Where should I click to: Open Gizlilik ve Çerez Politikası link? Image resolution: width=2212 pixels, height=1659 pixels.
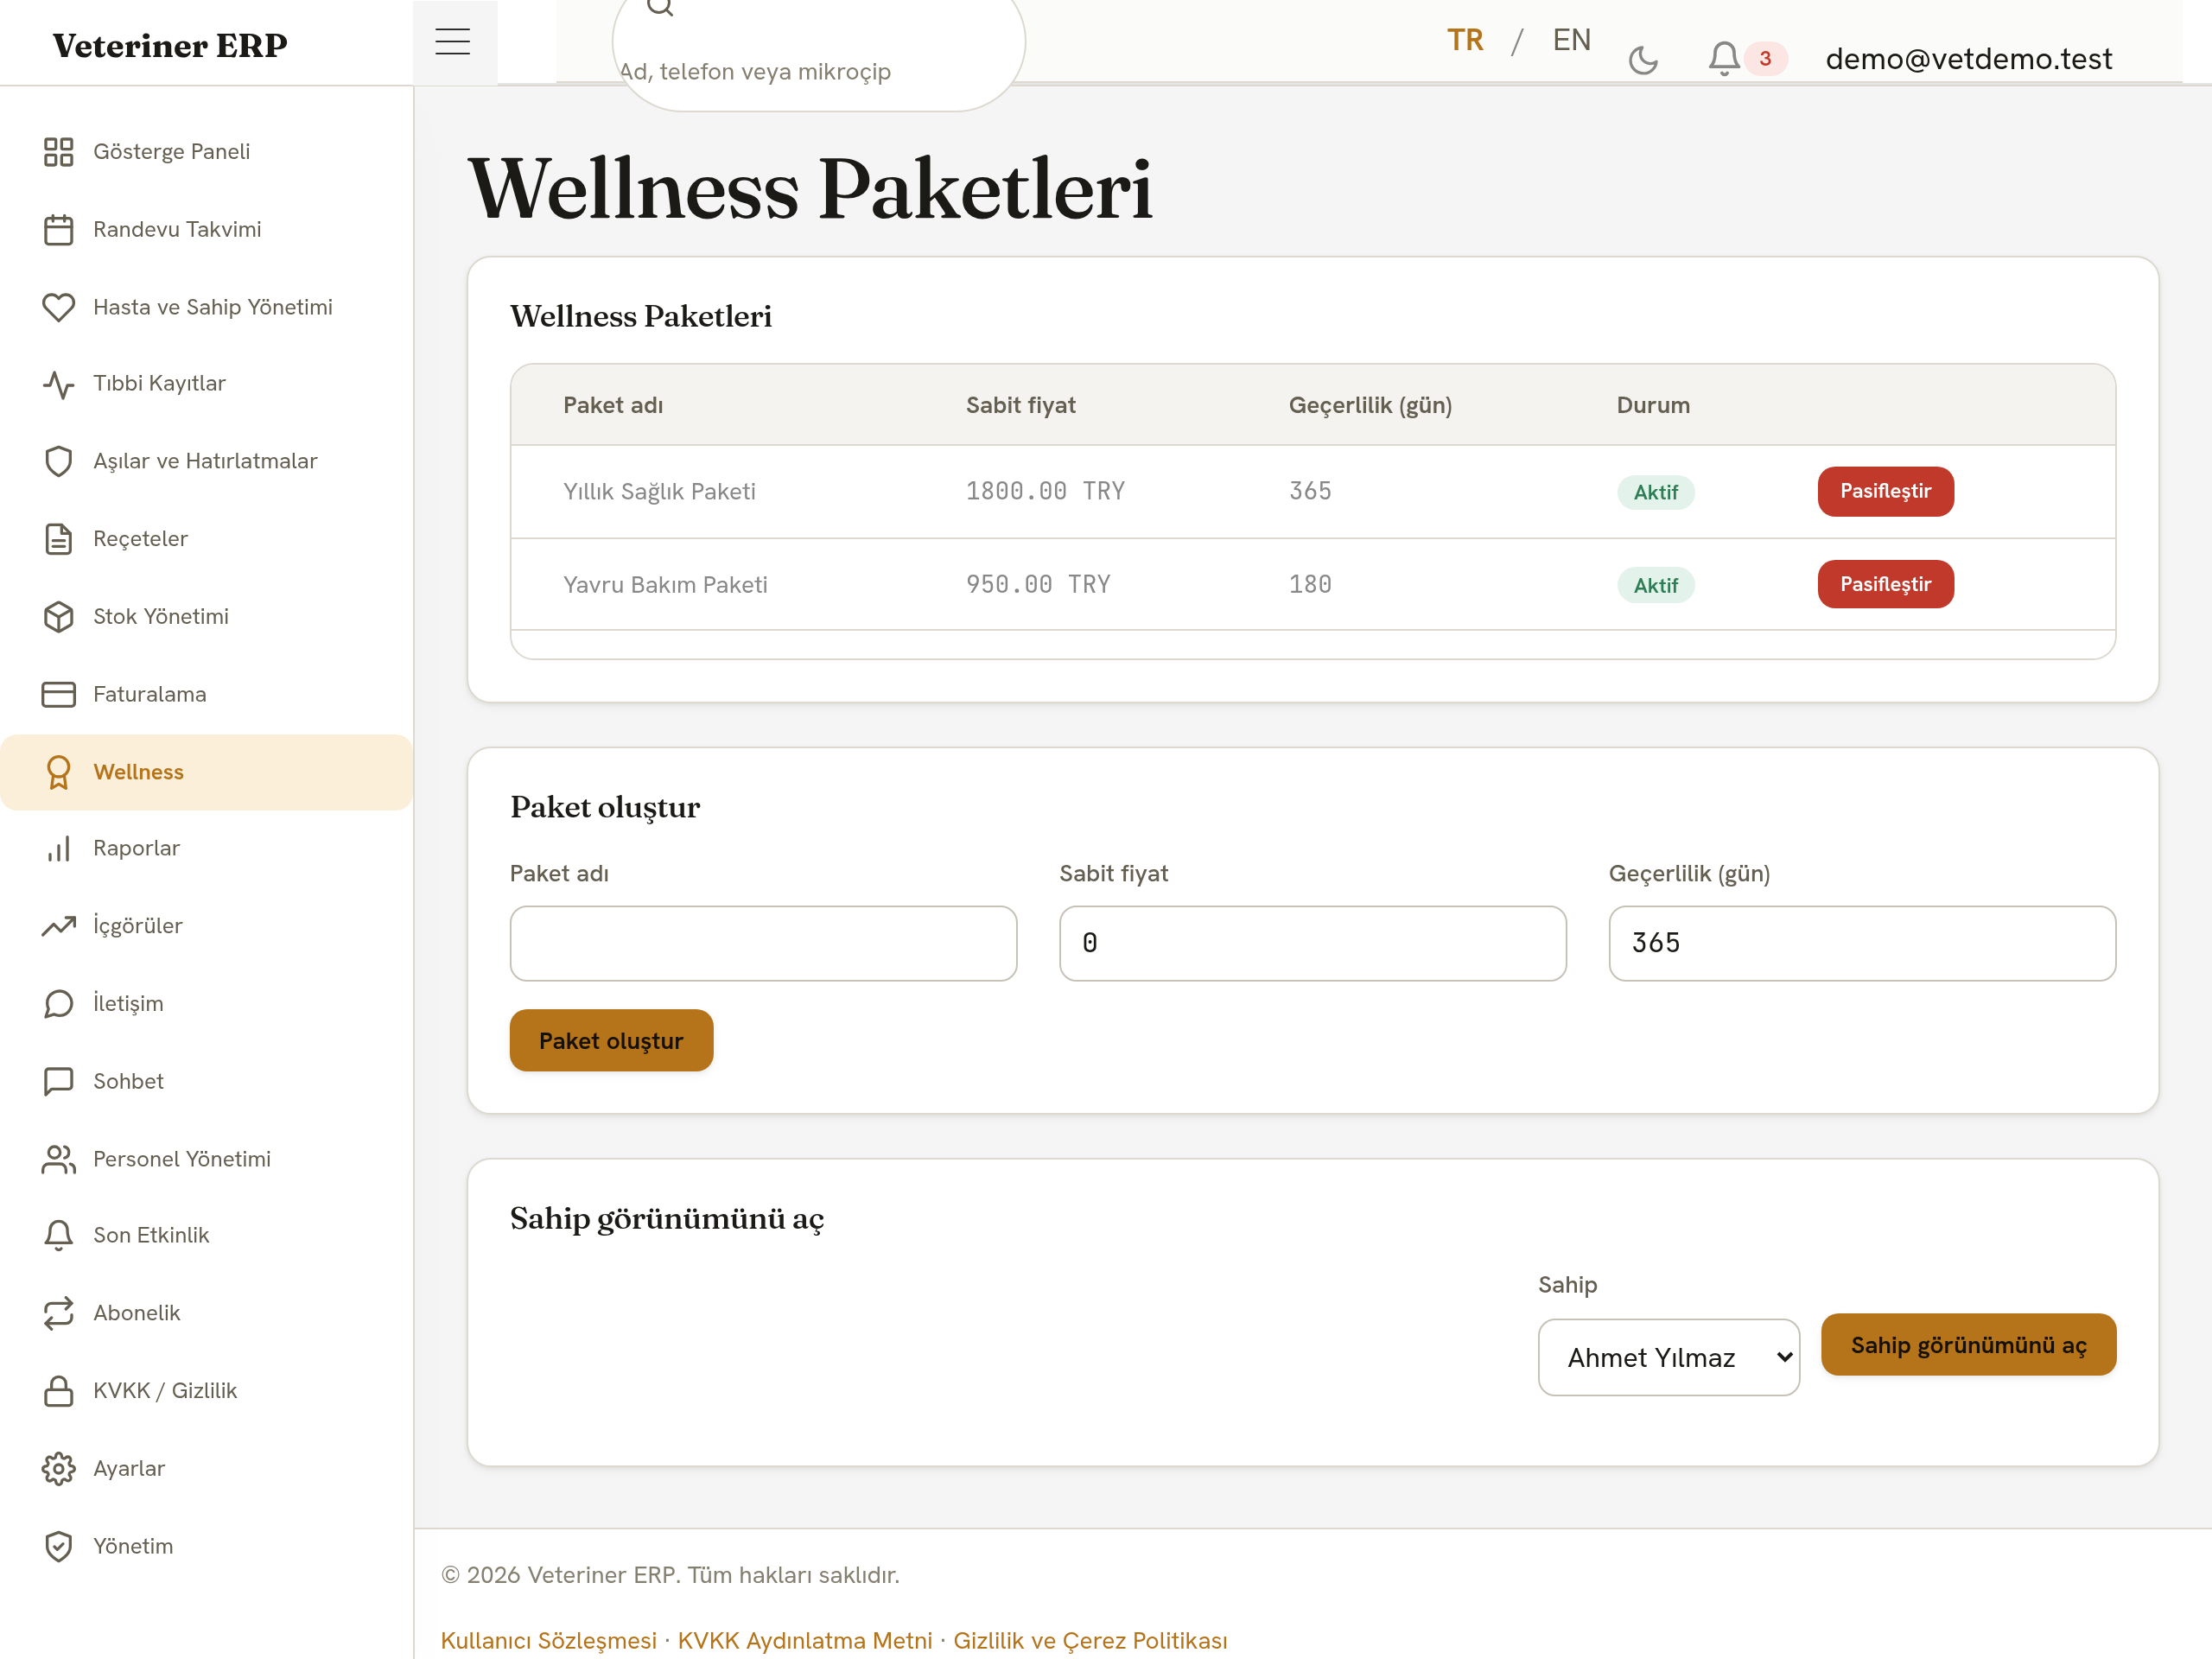(x=1090, y=1641)
